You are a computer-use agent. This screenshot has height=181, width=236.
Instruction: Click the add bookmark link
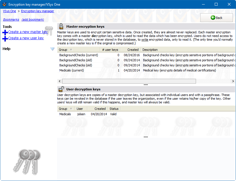point(33,19)
